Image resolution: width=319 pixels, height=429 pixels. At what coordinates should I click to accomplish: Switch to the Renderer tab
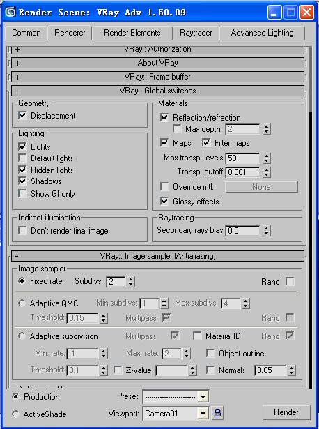[70, 33]
